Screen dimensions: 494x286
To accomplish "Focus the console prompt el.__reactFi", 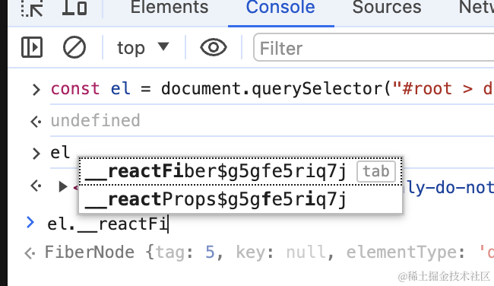I will [x=108, y=224].
